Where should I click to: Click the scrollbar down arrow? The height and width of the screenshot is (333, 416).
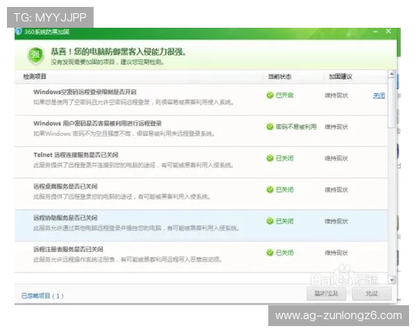pyautogui.click(x=392, y=280)
